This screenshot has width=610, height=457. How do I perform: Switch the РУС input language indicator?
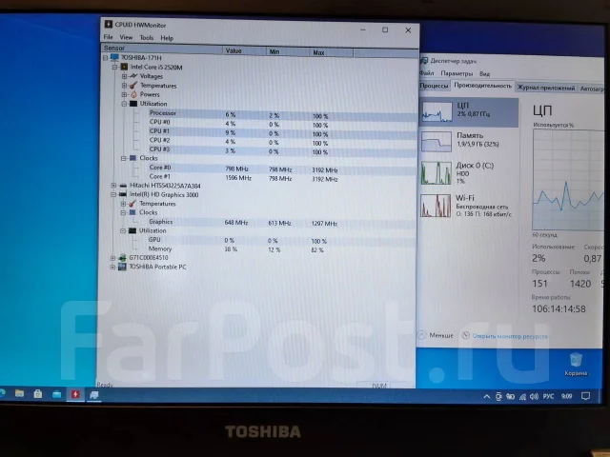[549, 396]
